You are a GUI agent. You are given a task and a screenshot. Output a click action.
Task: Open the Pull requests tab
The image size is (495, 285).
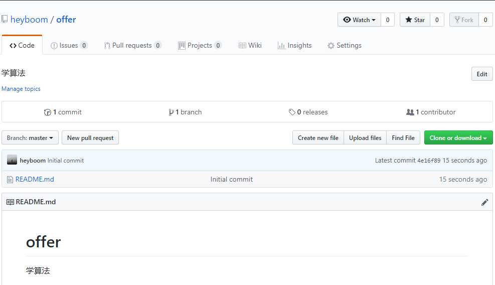click(x=132, y=45)
